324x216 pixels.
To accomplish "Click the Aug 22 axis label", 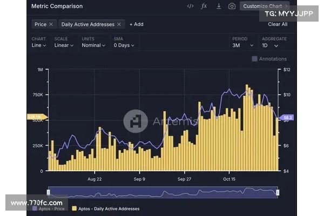I will click(94, 179).
